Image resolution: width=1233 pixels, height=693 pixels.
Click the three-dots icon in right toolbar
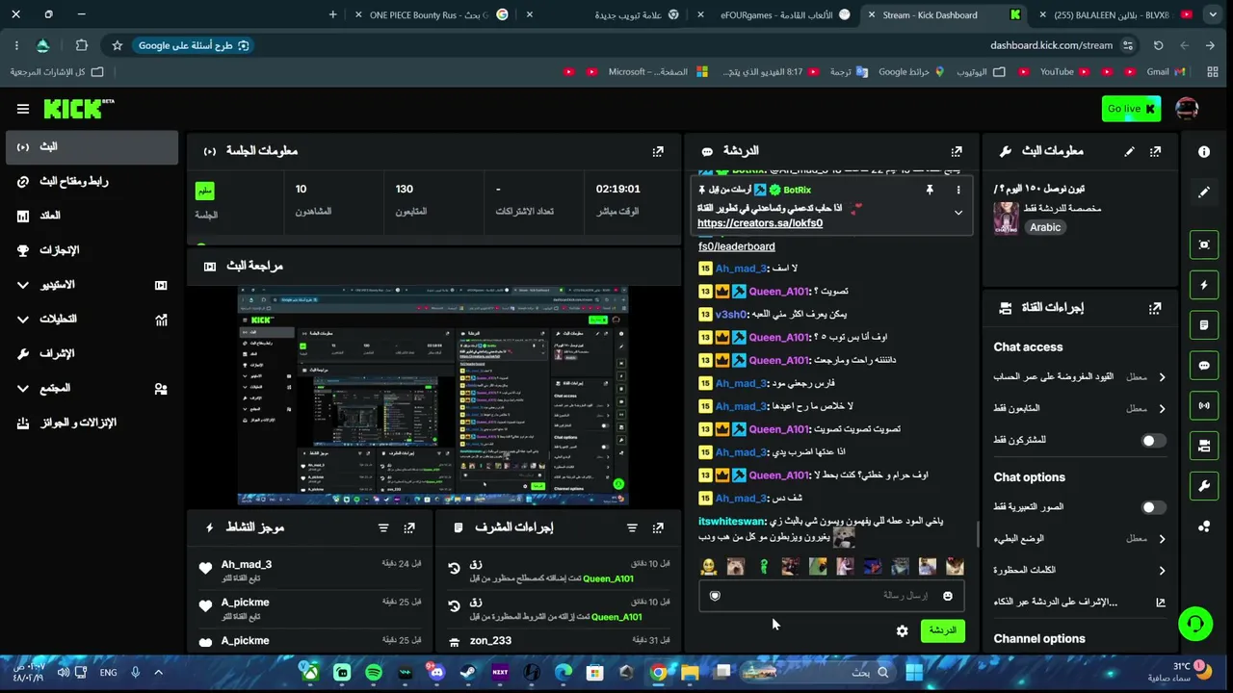1204,526
